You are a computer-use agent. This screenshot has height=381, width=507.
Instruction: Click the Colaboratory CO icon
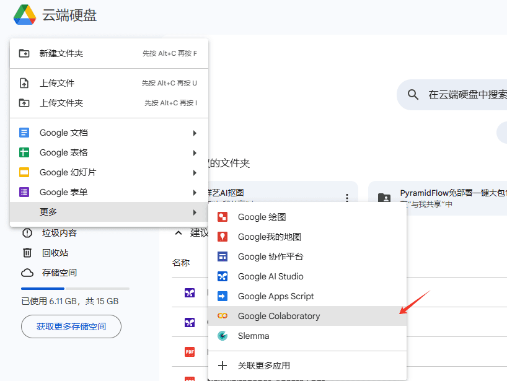click(x=223, y=316)
